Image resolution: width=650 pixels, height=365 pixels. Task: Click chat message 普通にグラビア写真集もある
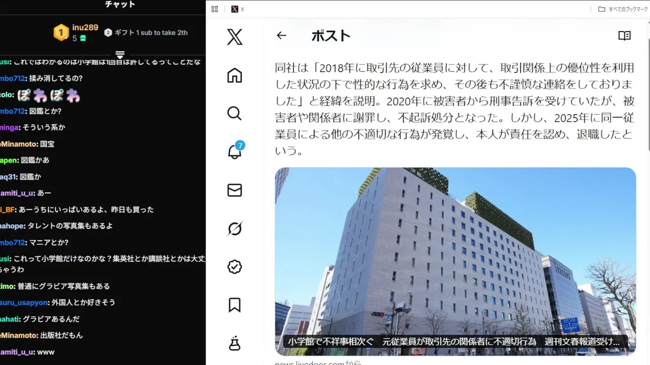tap(63, 286)
